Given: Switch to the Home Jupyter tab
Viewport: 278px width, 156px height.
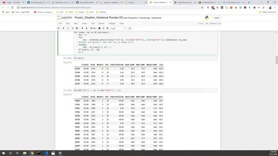Looking at the screenshot, I should 136,3.
